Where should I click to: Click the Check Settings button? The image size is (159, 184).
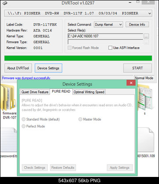(35, 168)
